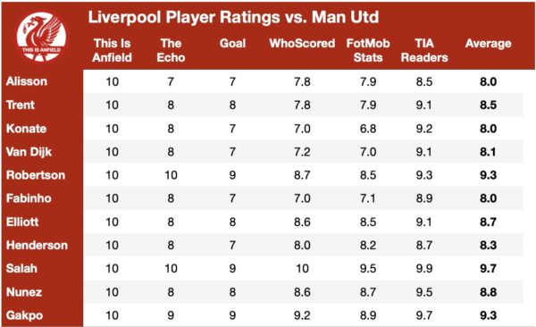The height and width of the screenshot is (327, 536).
Task: Select the Van Dijk row label
Action: pos(29,152)
